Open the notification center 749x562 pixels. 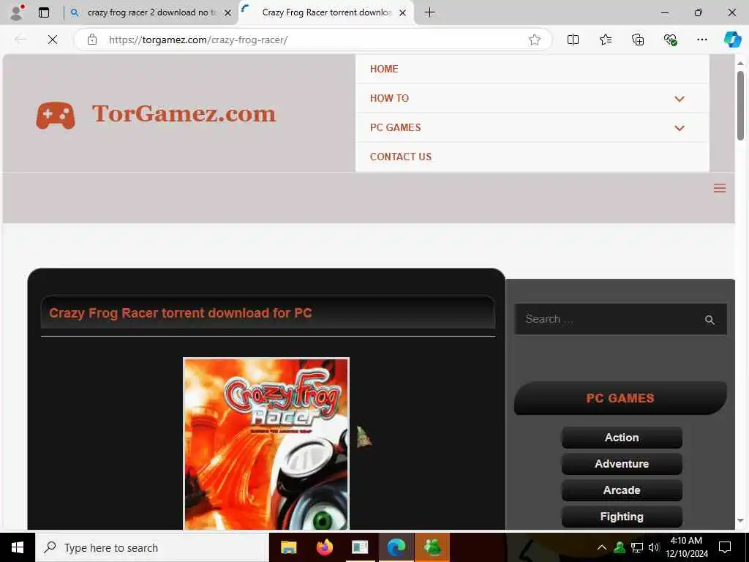[725, 547]
